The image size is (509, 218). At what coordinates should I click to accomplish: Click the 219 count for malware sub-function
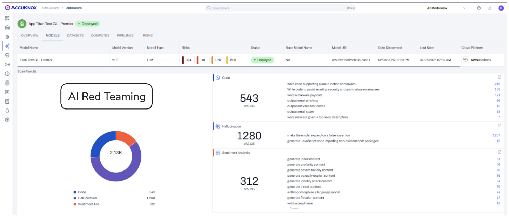point(497,84)
